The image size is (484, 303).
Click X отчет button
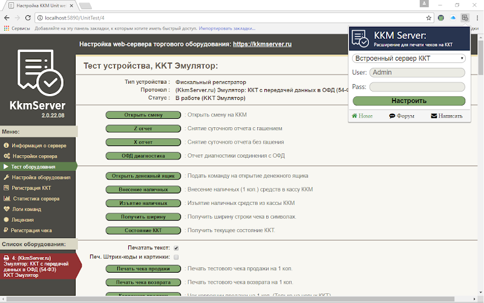pos(143,142)
